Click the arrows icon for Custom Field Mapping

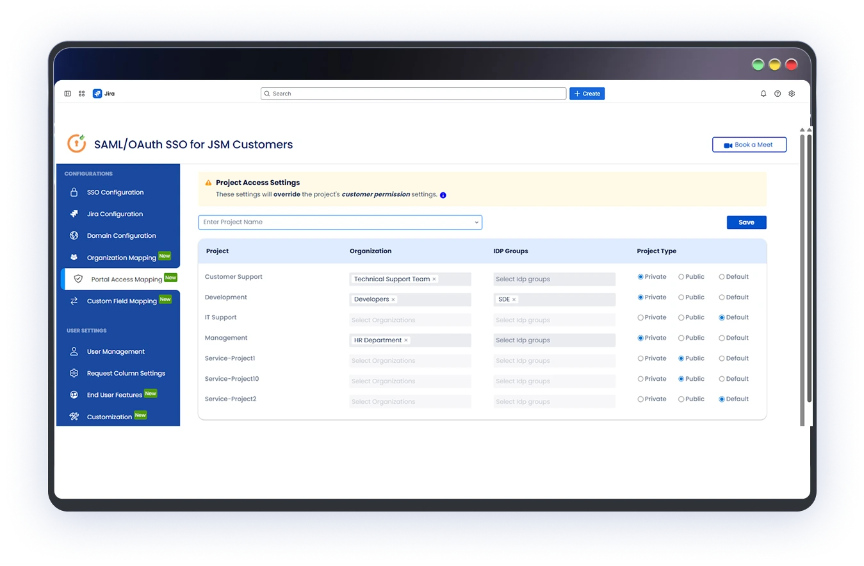pyautogui.click(x=74, y=301)
